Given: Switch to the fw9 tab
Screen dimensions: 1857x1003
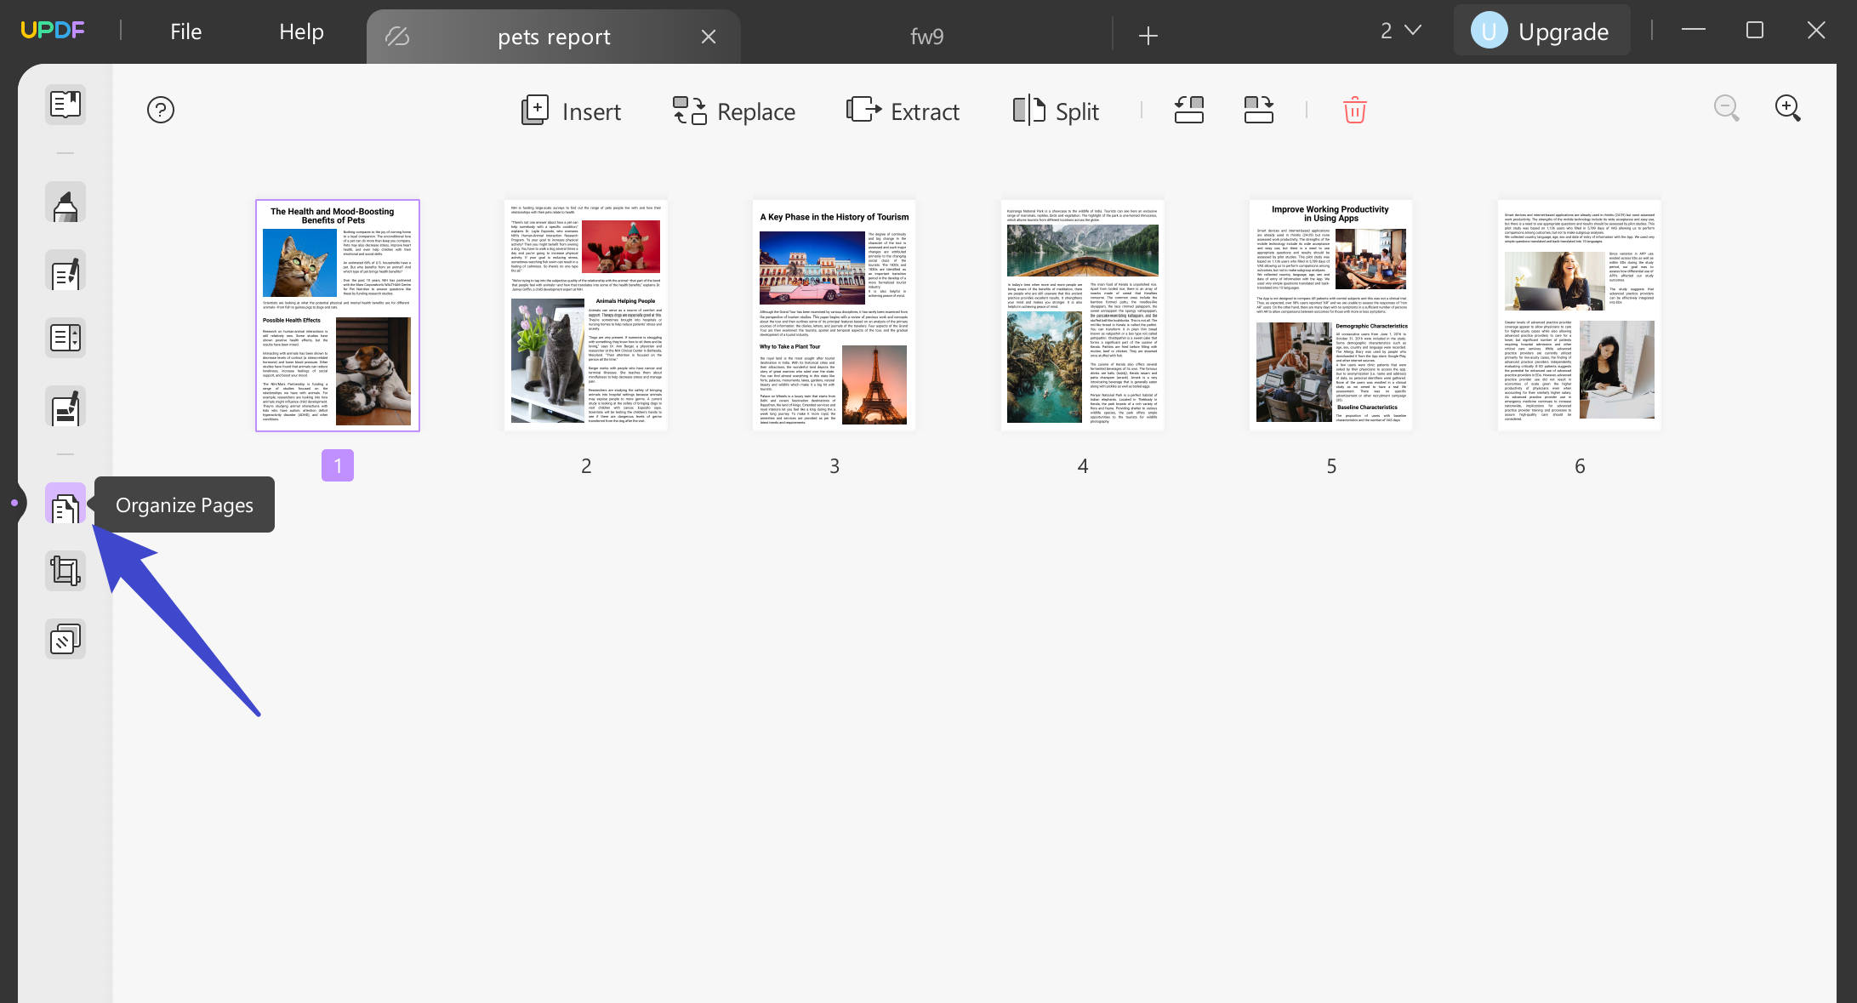Looking at the screenshot, I should [x=925, y=36].
